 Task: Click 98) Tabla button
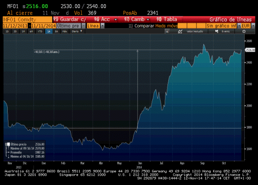coord(167,19)
